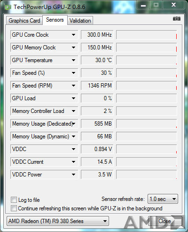Screen dimensions: 188x232
Task: Click the Sensor refresh rate label
Action: (x=123, y=199)
